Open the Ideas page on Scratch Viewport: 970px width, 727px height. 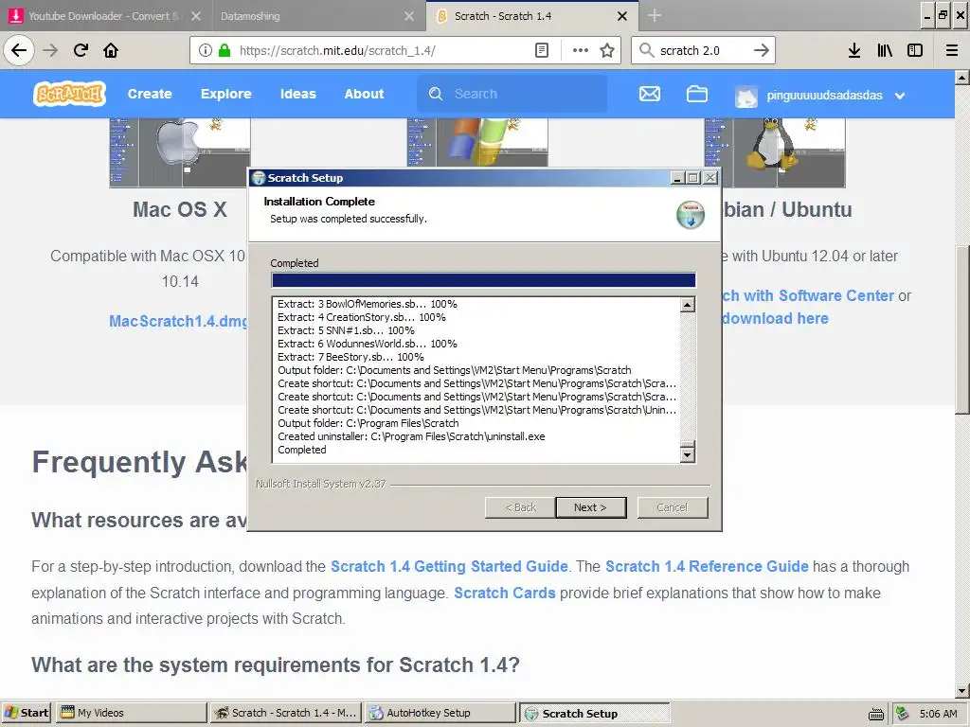coord(298,94)
